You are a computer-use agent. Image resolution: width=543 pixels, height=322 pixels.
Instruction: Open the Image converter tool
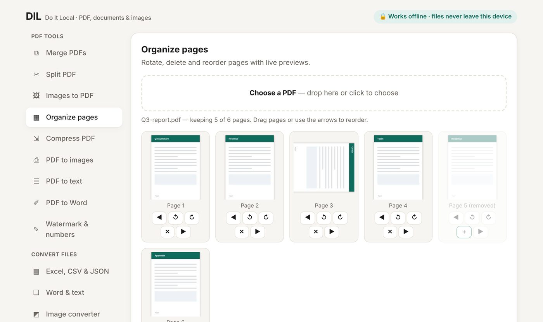coord(74,314)
